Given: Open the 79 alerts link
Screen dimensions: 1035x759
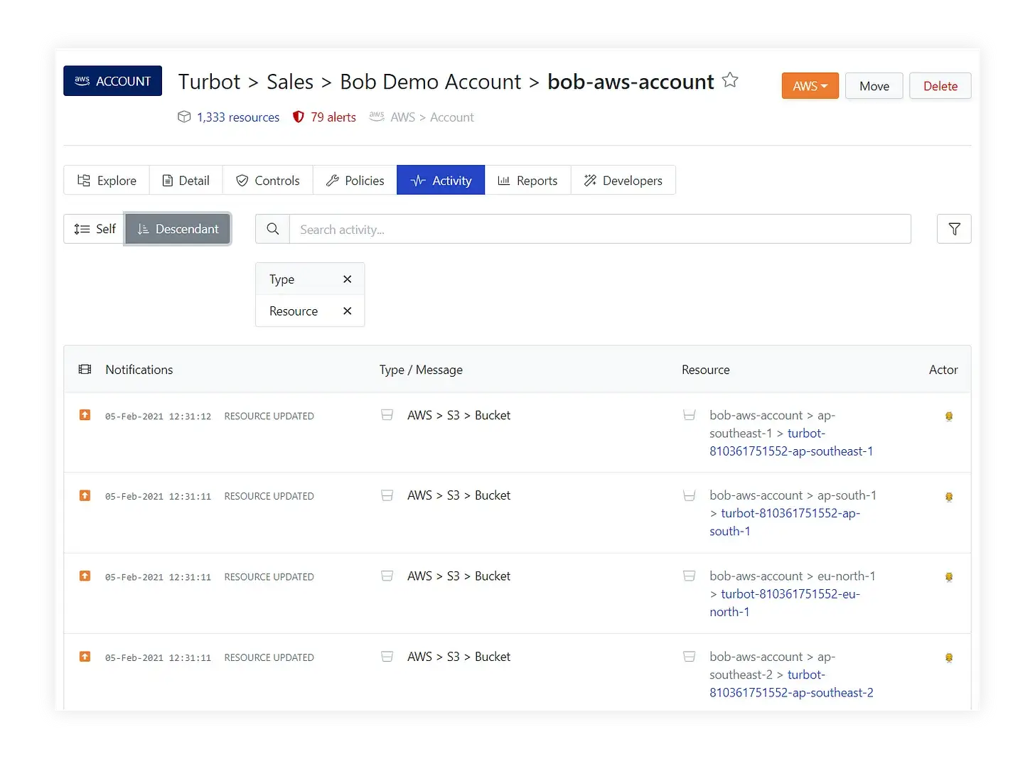Looking at the screenshot, I should tap(333, 117).
